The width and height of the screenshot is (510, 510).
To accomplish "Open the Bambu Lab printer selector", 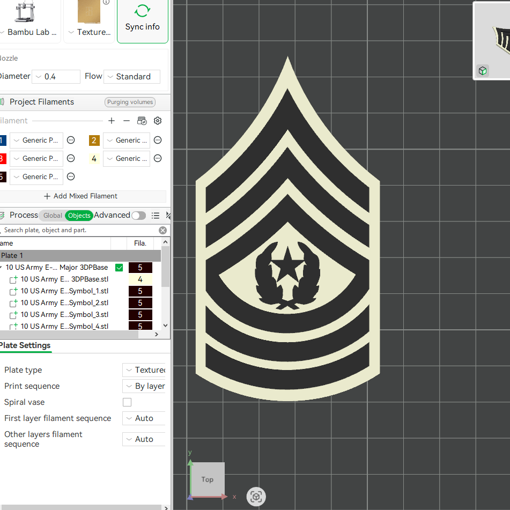I will [x=30, y=21].
